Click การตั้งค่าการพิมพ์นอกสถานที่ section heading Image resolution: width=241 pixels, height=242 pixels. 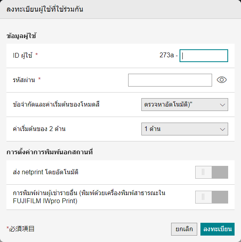[50, 152]
